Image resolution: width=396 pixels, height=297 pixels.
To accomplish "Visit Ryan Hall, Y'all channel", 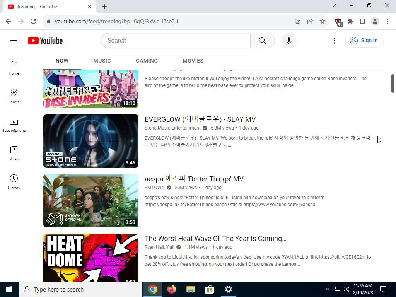I will [x=159, y=247].
